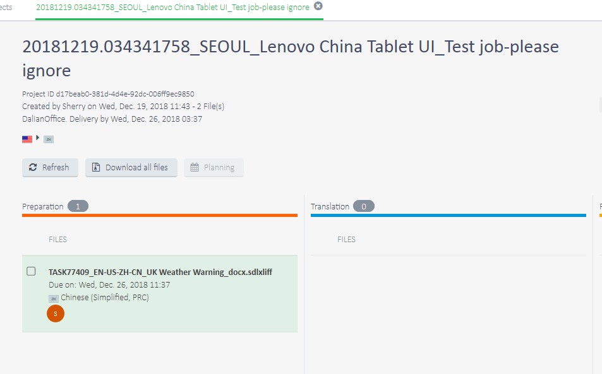Image resolution: width=602 pixels, height=374 pixels.
Task: Click the orange S user avatar
Action: click(x=56, y=313)
